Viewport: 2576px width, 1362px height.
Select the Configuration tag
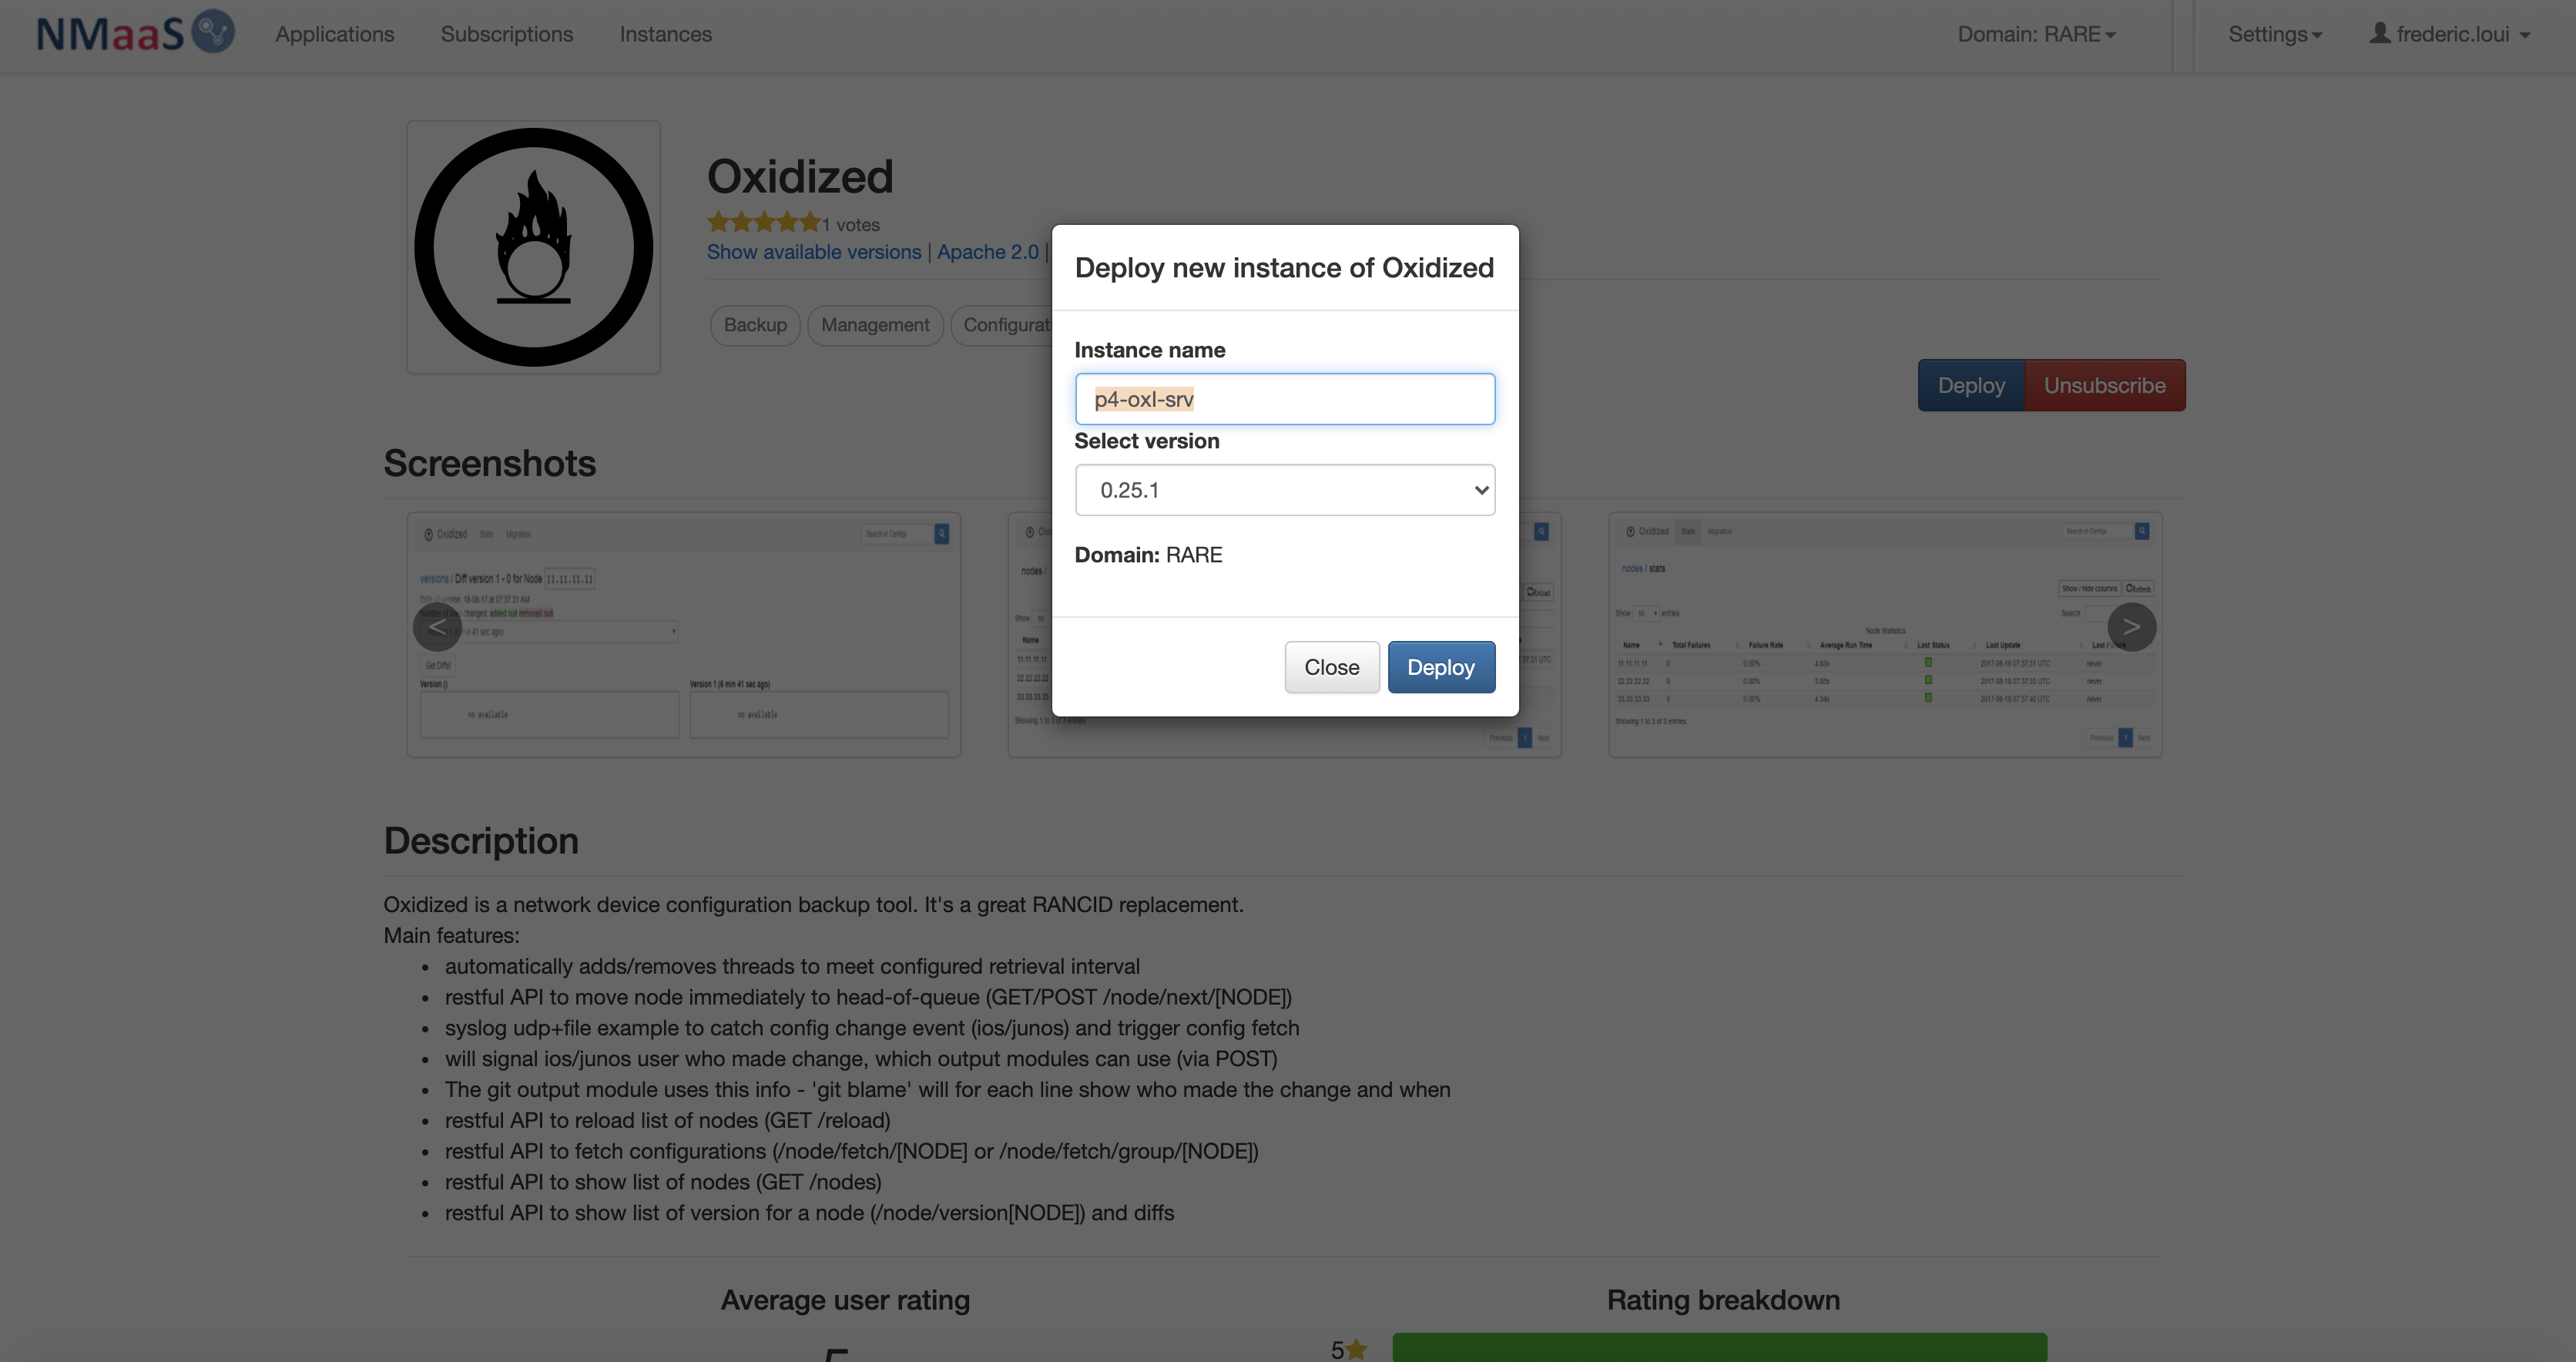(x=1002, y=325)
